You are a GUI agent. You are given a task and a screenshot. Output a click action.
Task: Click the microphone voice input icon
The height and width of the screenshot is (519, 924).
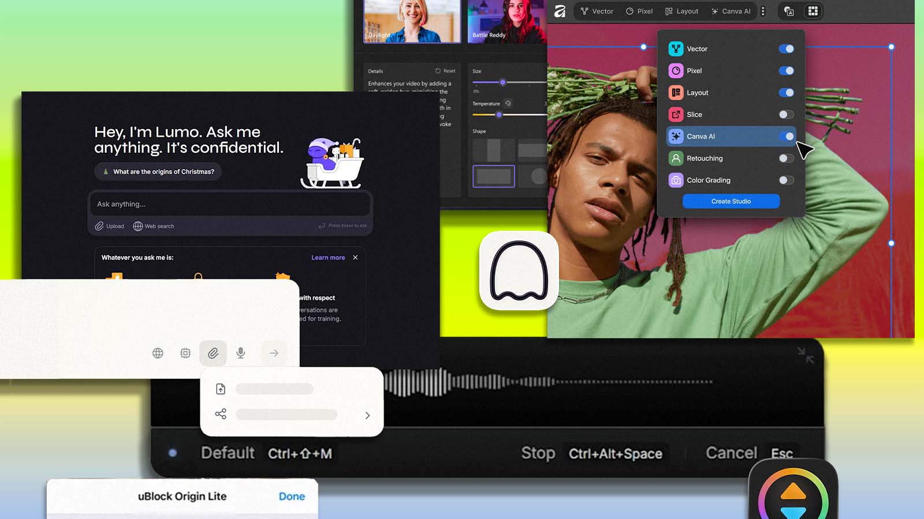[241, 353]
